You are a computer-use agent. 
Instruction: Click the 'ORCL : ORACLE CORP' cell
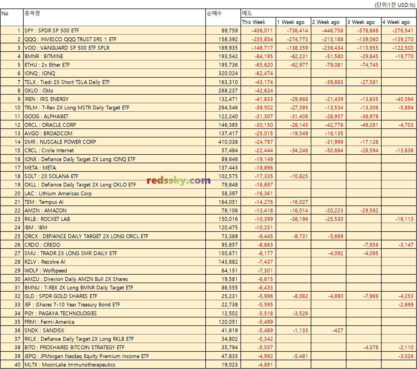(114, 125)
